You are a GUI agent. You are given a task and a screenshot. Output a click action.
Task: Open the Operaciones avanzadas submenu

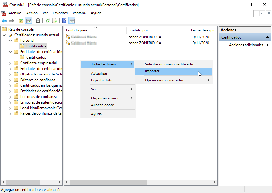point(173,80)
